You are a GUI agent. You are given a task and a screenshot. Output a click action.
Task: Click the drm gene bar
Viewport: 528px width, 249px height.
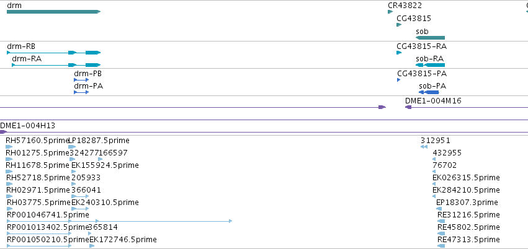53,12
